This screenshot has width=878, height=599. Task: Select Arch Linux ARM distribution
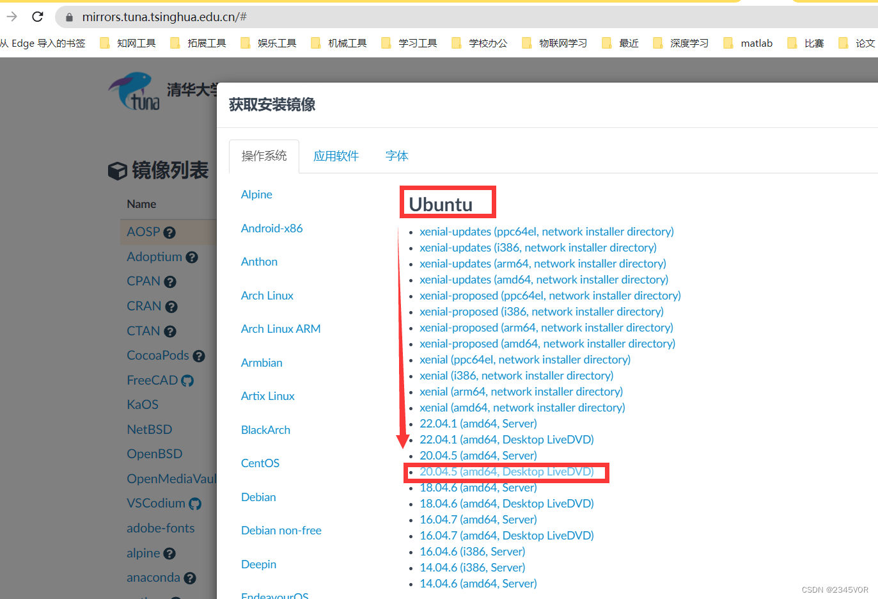(281, 329)
